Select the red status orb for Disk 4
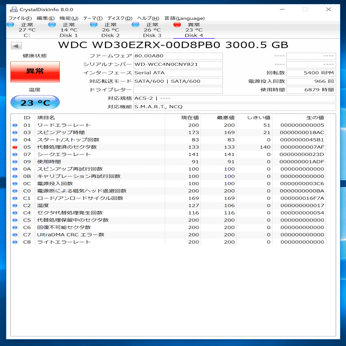This screenshot has height=346, width=346. pyautogui.click(x=177, y=25)
